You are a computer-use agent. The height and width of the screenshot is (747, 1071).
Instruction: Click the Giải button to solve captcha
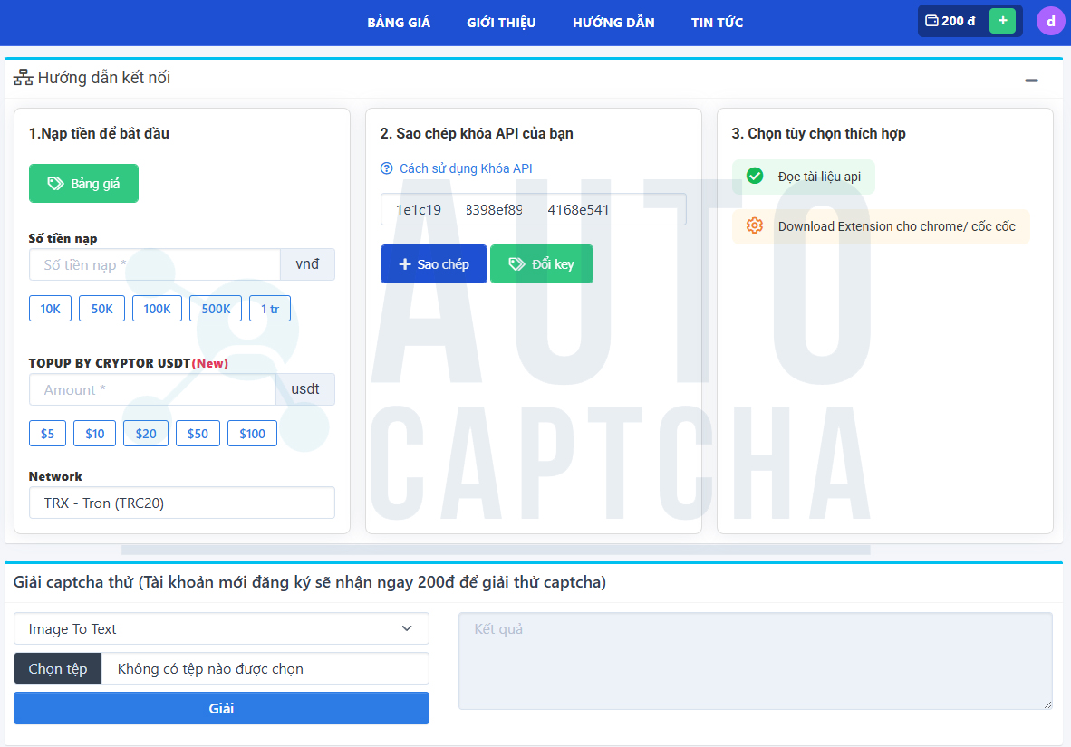click(x=221, y=708)
